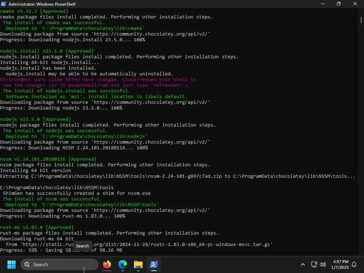Click 'The install of cmake was successful.'
This screenshot has width=364, height=273.
coord(54,22)
